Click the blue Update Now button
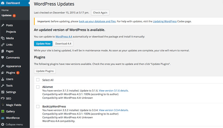The width and height of the screenshot is (223, 128). point(43,44)
